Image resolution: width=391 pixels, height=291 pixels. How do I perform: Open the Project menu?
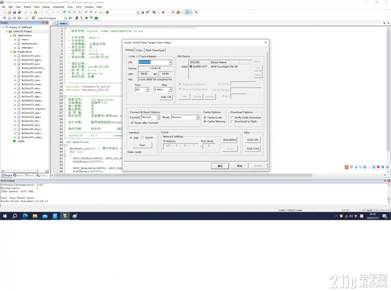point(27,7)
